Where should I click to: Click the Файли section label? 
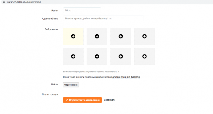tap(55, 84)
